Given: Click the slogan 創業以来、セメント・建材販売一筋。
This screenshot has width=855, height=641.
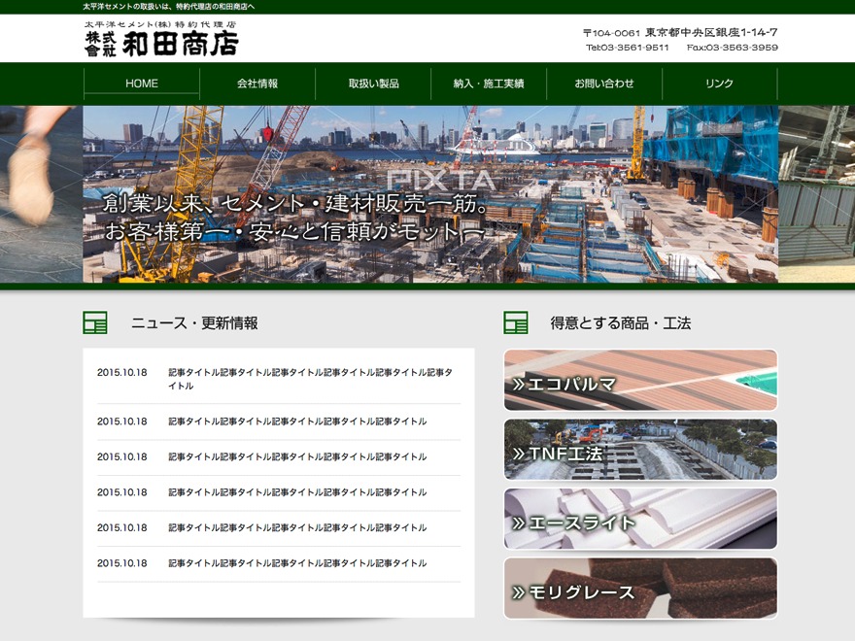Looking at the screenshot, I should [x=296, y=203].
